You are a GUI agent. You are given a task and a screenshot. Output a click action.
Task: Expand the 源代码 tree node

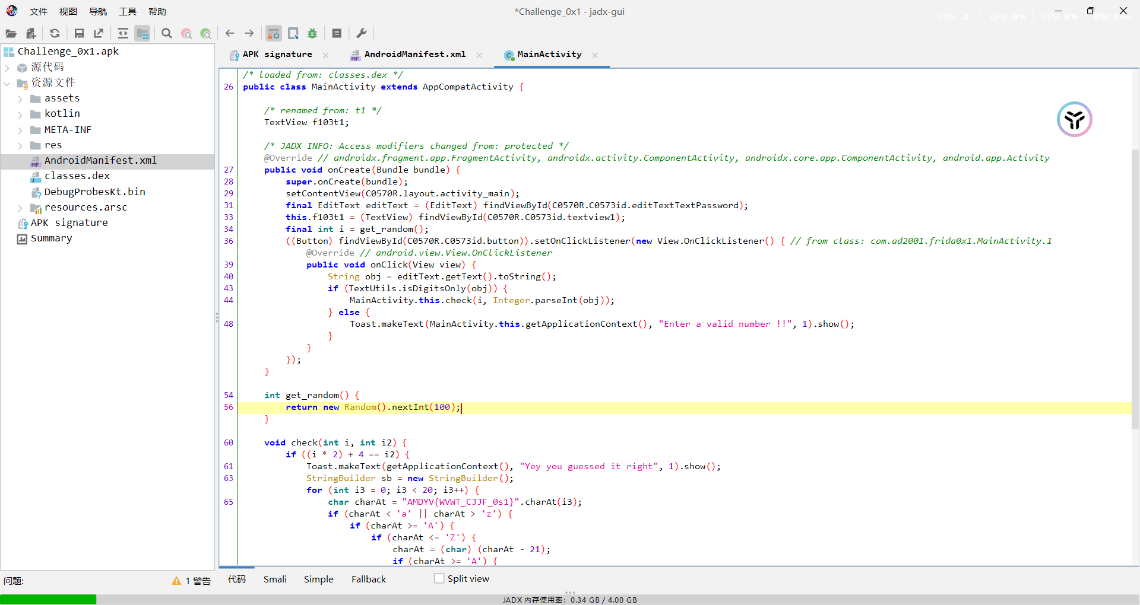(x=7, y=68)
